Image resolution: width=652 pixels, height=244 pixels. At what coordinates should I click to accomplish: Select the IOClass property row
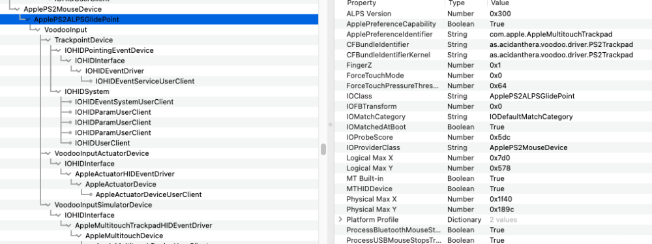(493, 96)
